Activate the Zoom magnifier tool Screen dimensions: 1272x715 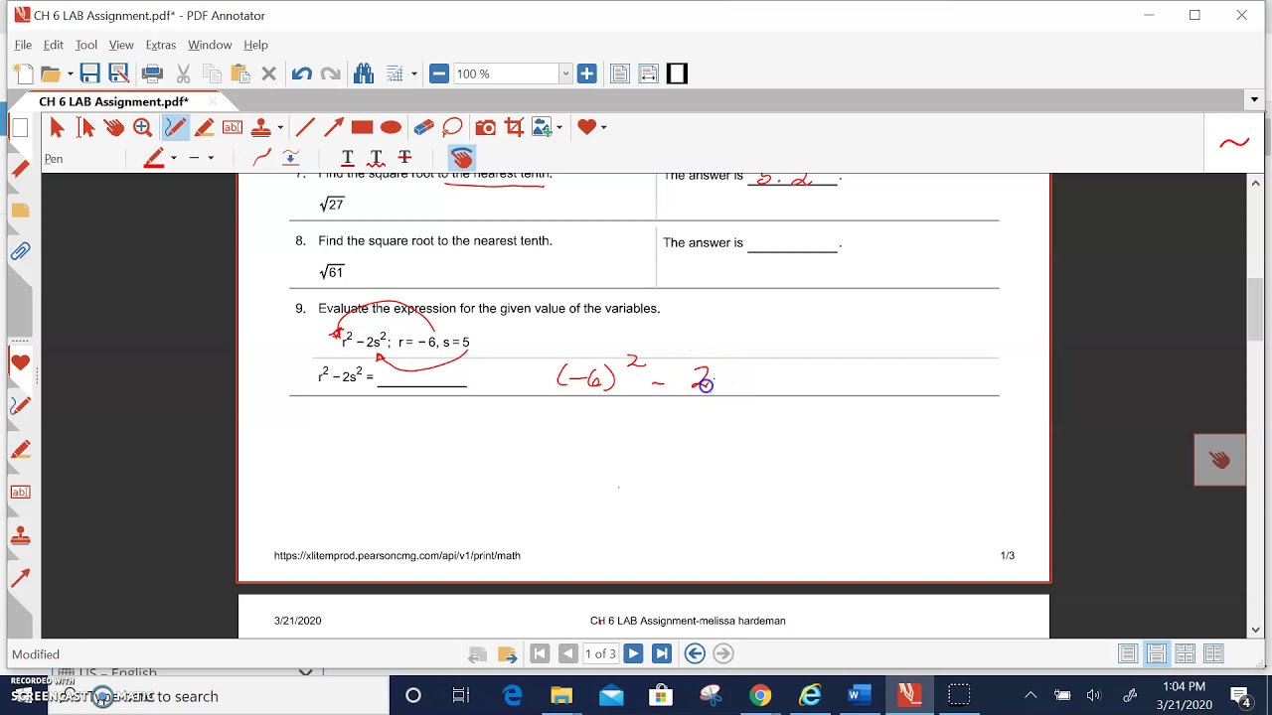click(142, 127)
